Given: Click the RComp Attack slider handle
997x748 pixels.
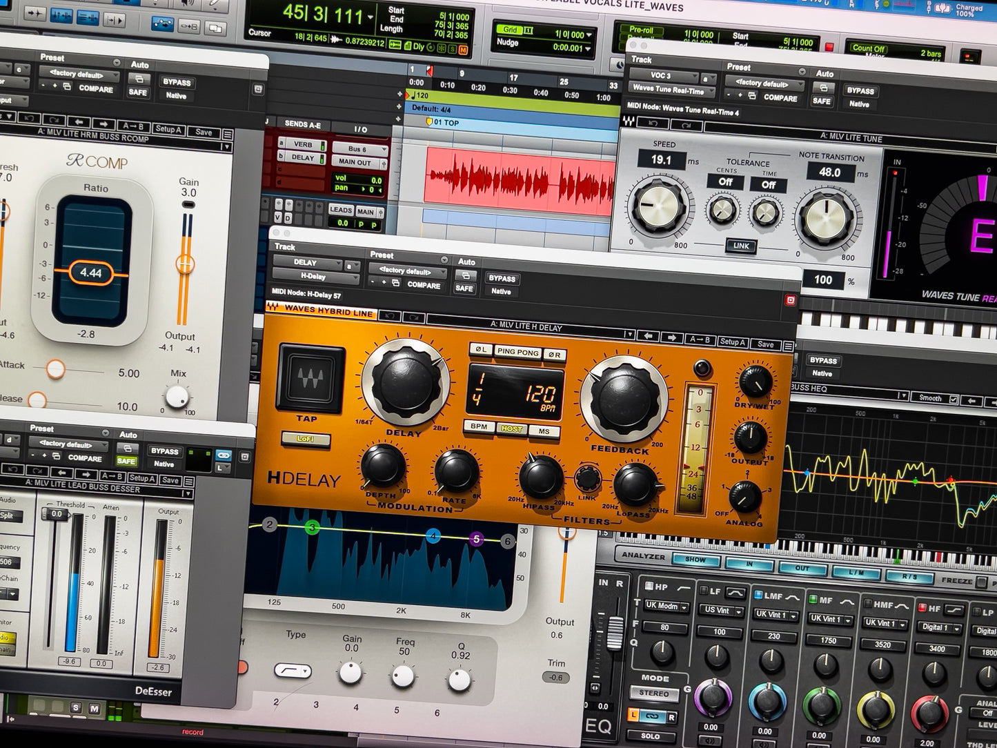Looking at the screenshot, I should tap(55, 368).
